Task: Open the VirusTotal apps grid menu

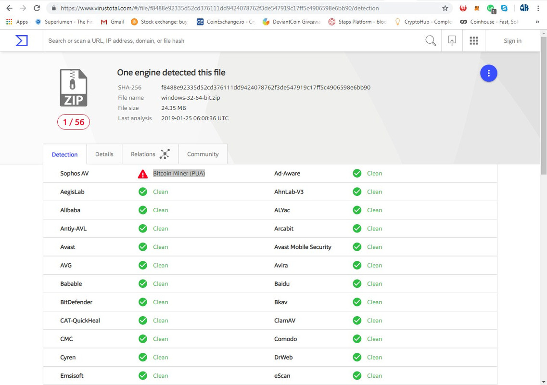Action: [474, 41]
